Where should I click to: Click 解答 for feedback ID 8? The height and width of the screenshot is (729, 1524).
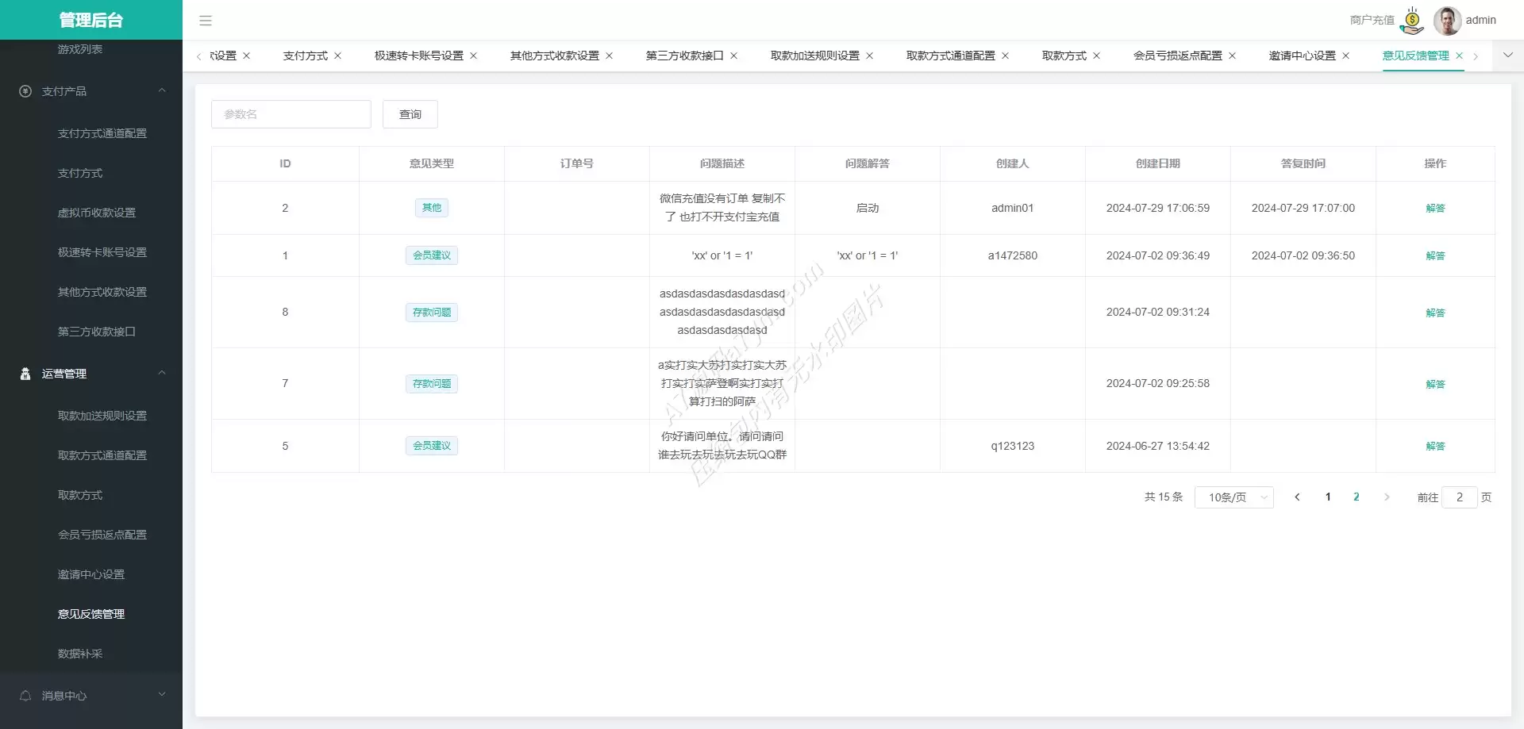click(x=1435, y=313)
